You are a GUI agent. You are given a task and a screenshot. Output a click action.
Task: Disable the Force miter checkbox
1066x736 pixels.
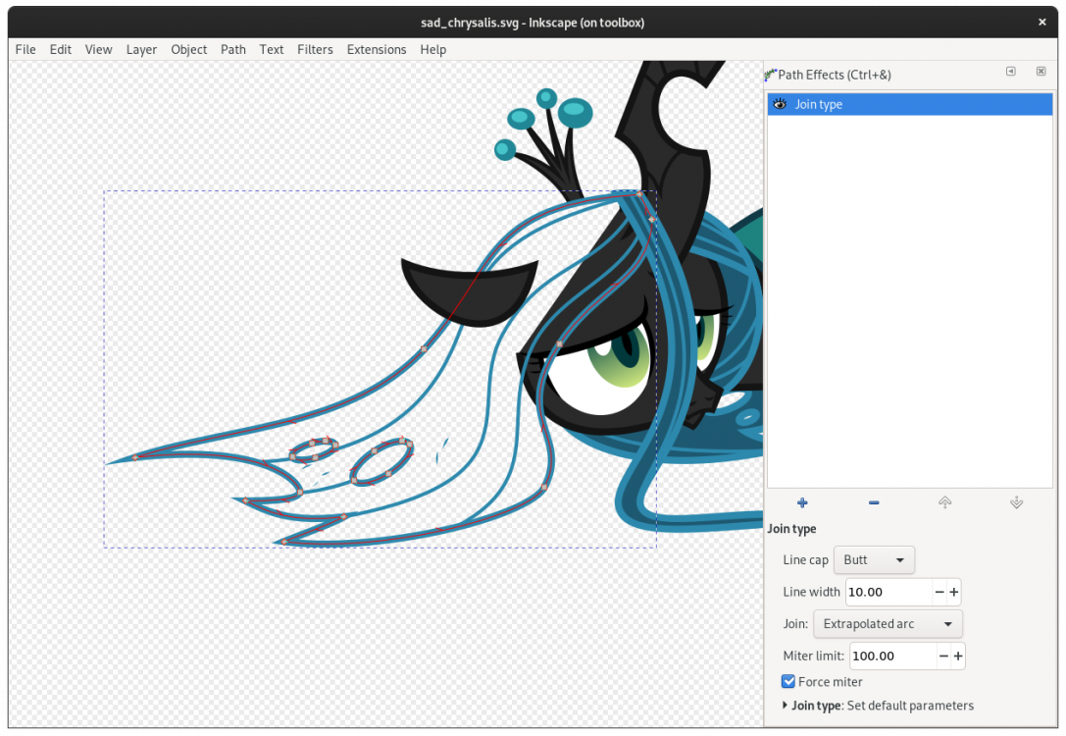(x=787, y=681)
